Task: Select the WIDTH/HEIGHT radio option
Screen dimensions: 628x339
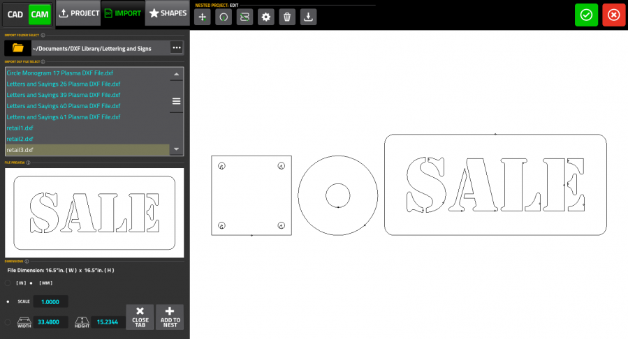Action: click(x=8, y=322)
